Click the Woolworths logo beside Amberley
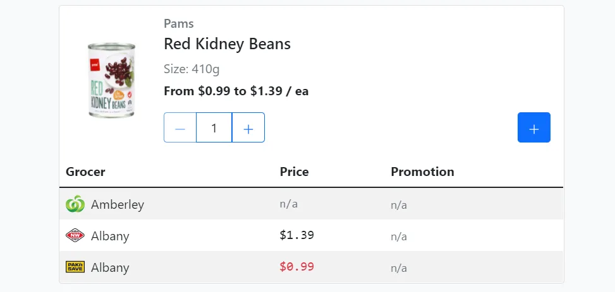The image size is (615, 292). [75, 204]
